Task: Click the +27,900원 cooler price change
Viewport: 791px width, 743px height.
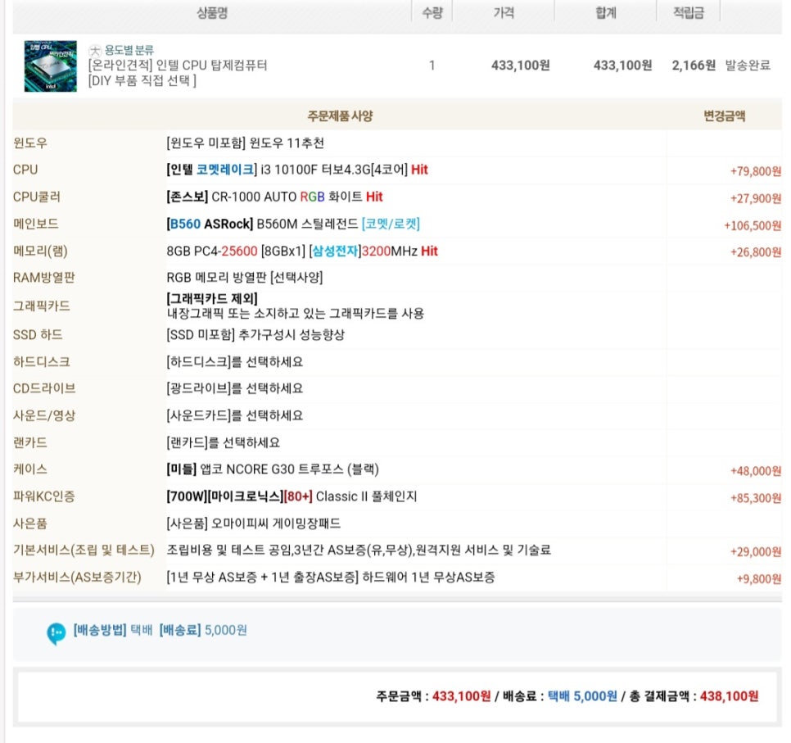Action: 755,198
